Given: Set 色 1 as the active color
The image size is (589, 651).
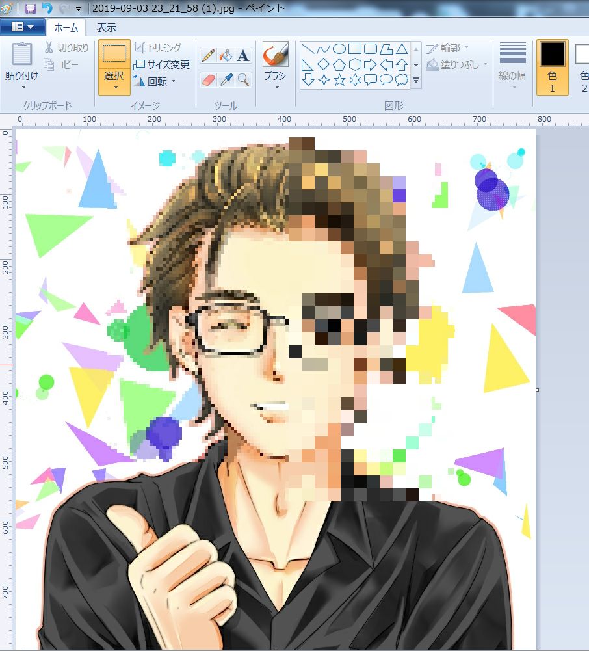Looking at the screenshot, I should 552,67.
